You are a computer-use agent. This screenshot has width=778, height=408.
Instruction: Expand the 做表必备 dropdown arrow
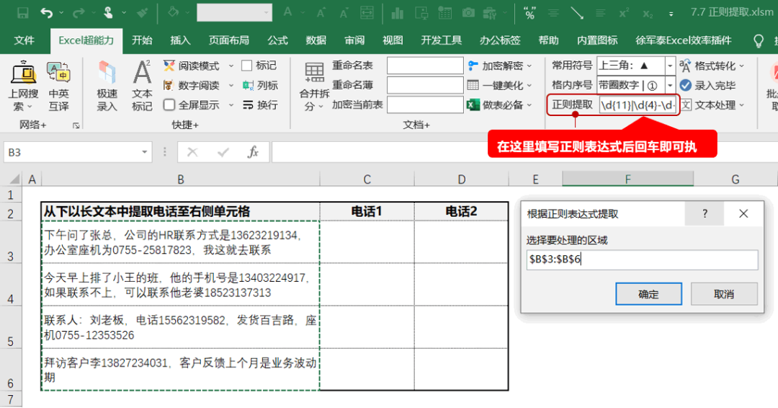click(x=529, y=105)
